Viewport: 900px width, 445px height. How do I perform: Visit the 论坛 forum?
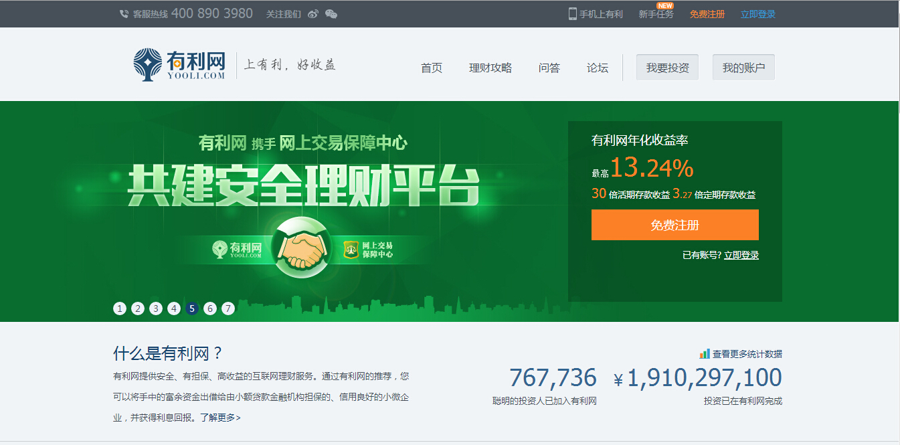click(x=598, y=68)
